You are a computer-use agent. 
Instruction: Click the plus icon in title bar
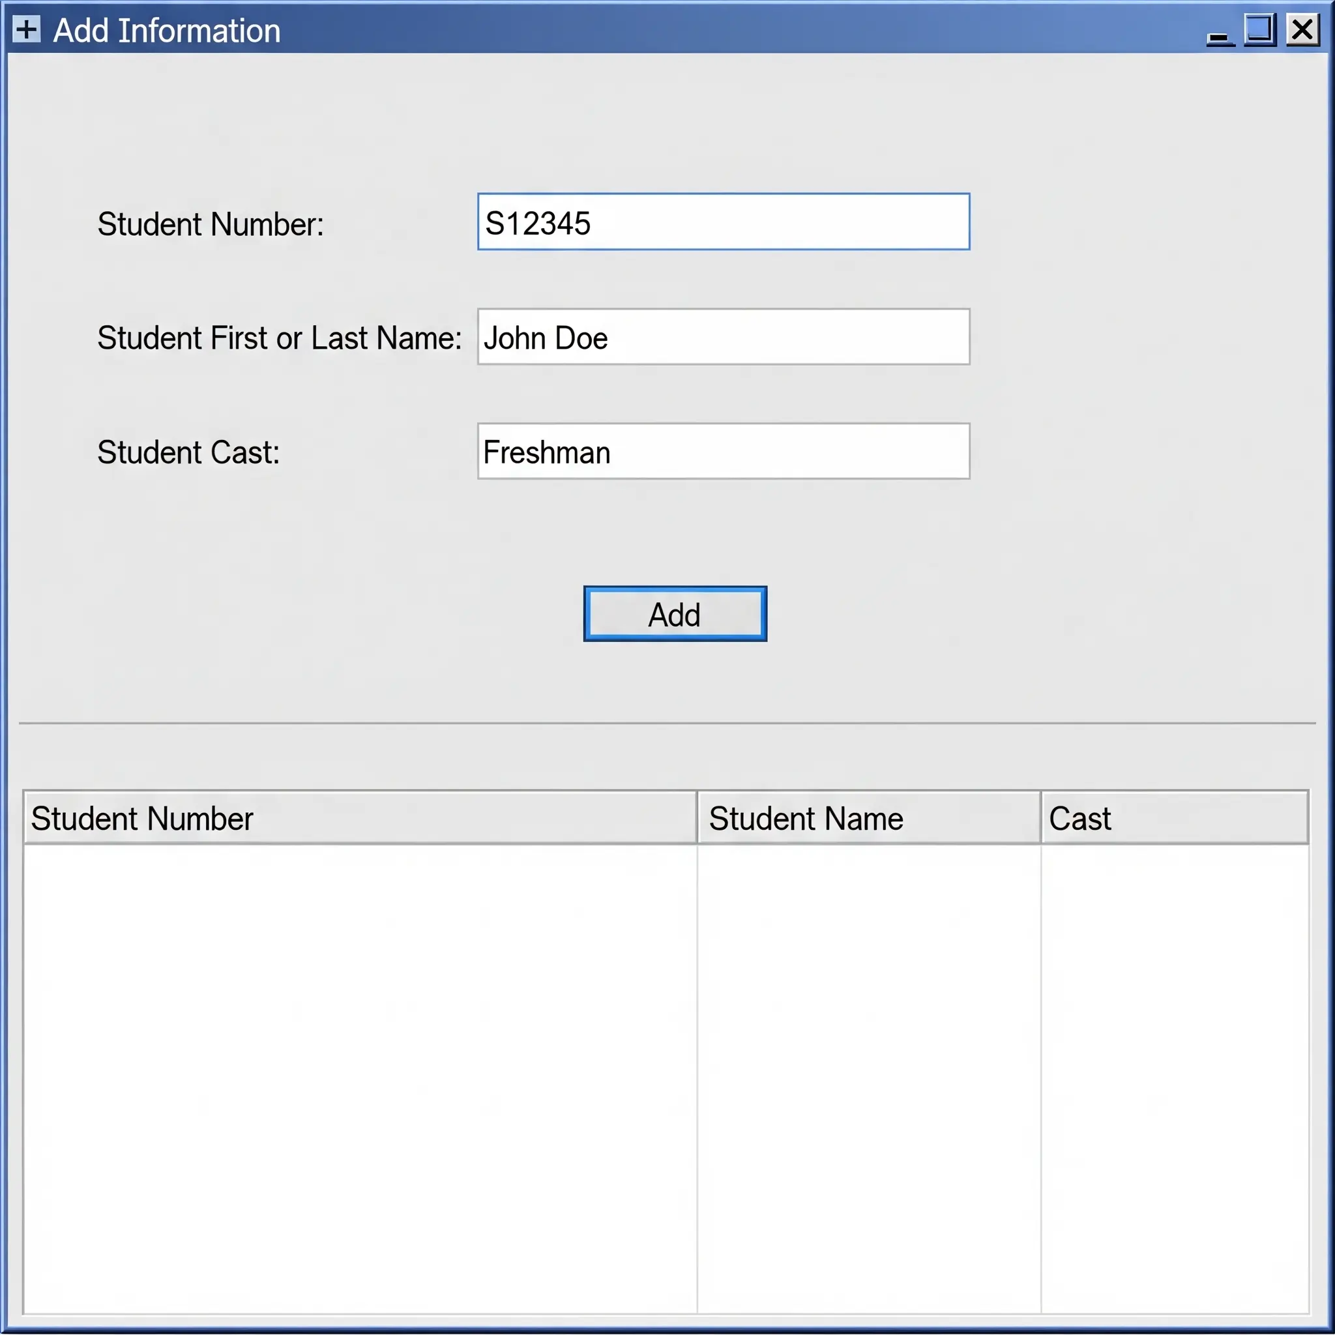coord(26,30)
